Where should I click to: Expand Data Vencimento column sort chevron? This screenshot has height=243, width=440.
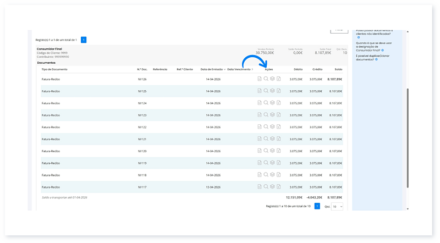[x=252, y=69]
